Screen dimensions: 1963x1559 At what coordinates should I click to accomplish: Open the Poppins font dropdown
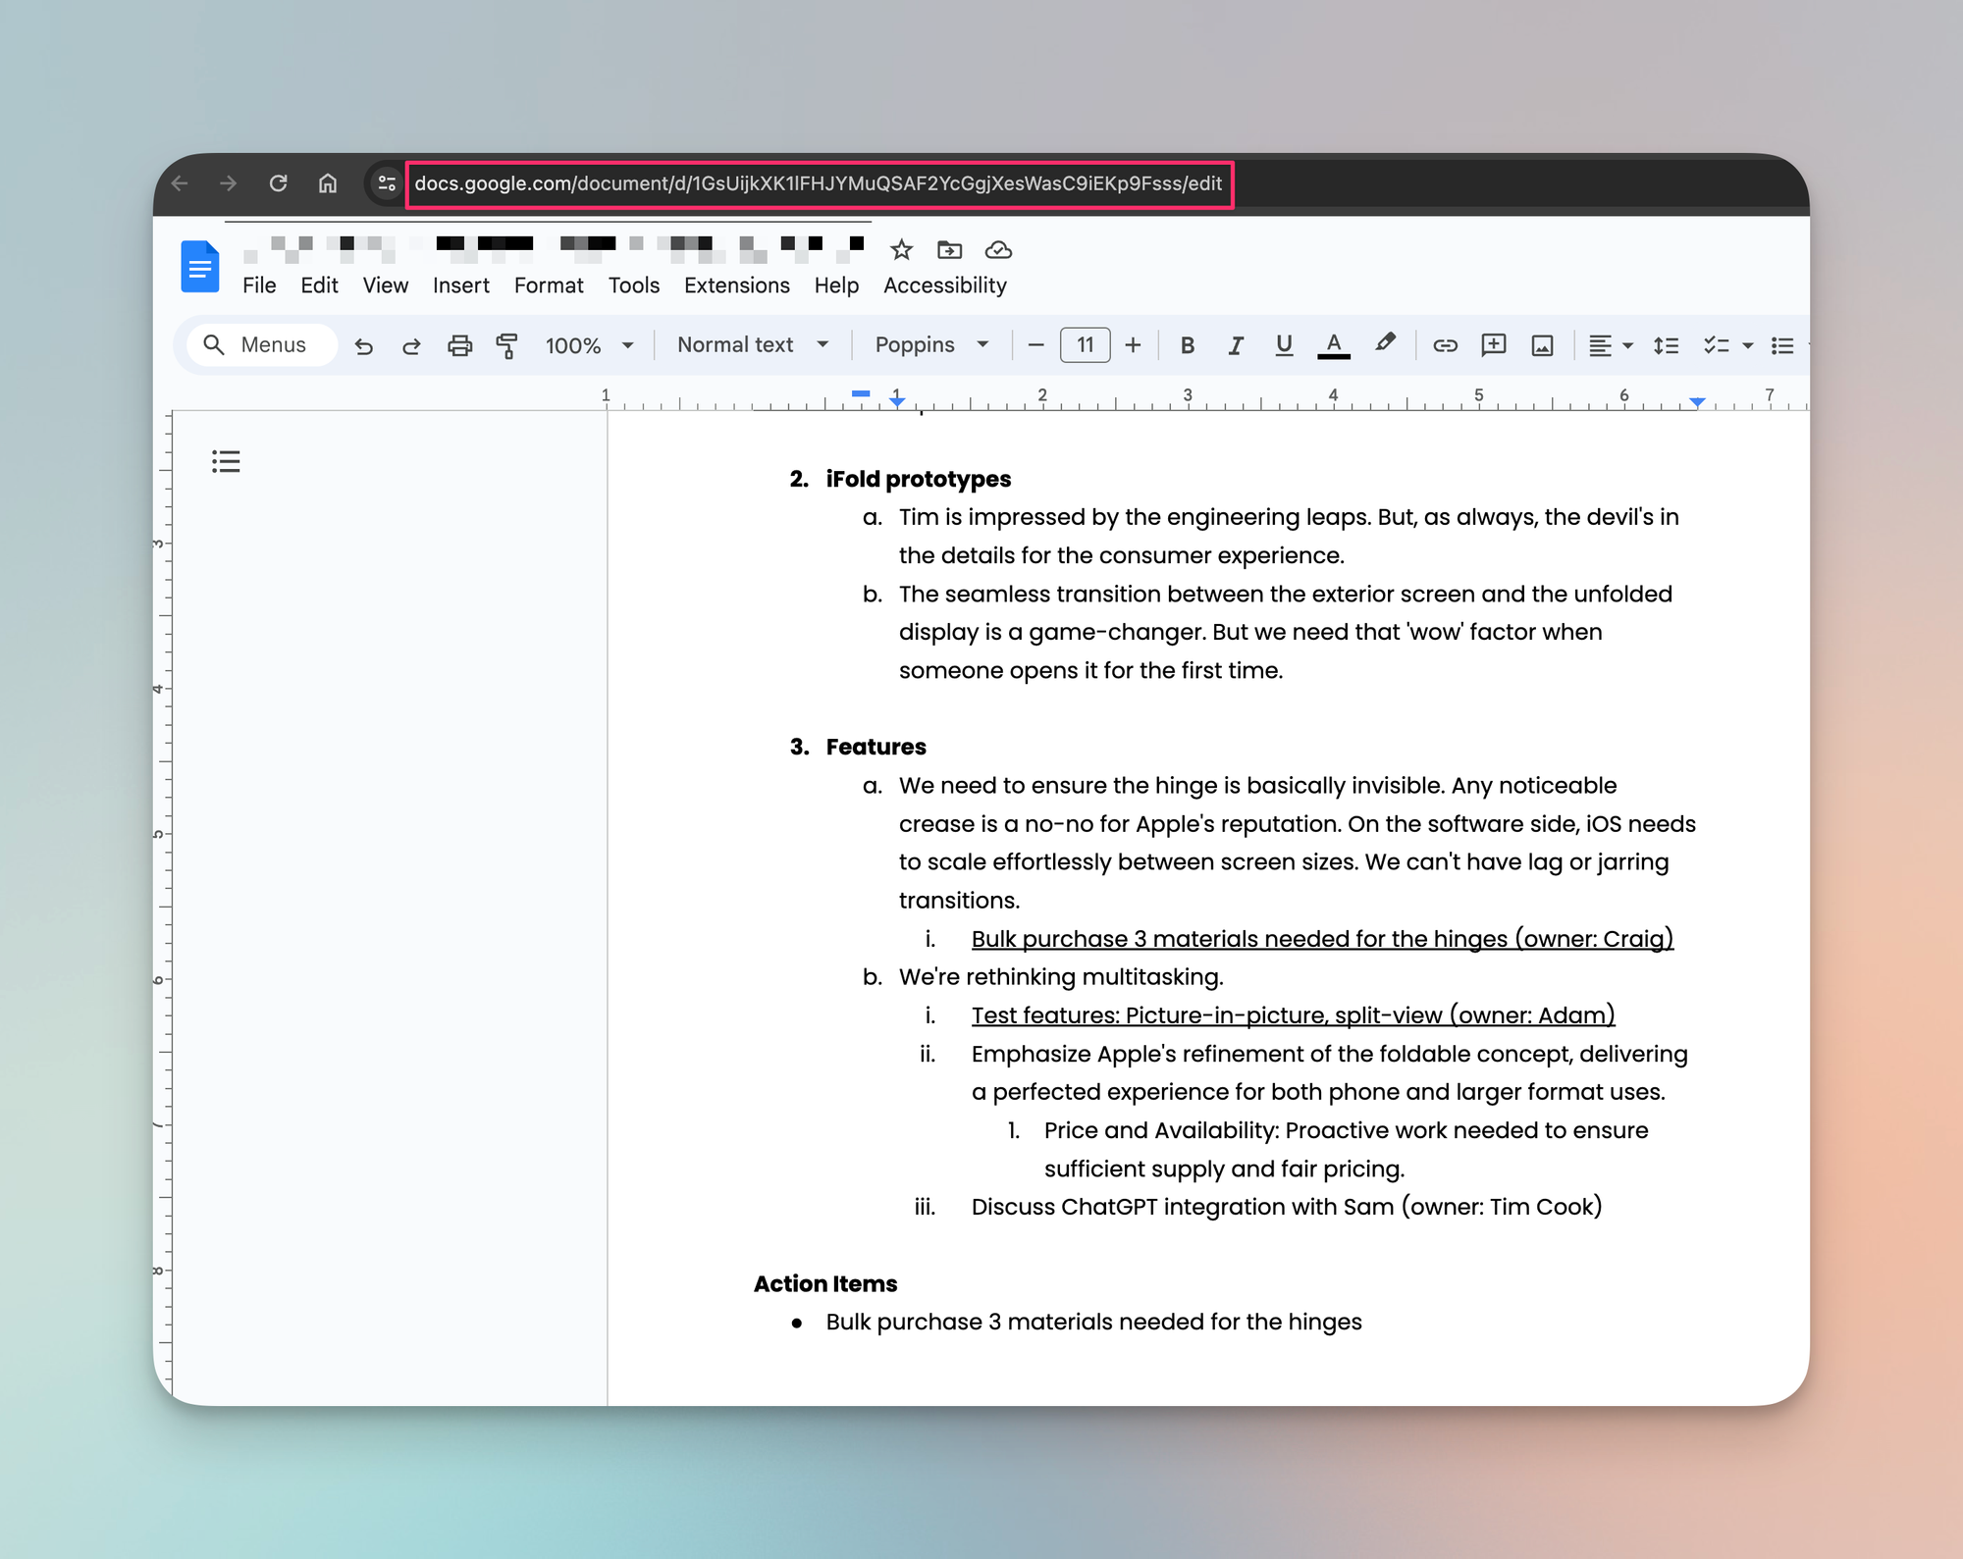point(931,345)
